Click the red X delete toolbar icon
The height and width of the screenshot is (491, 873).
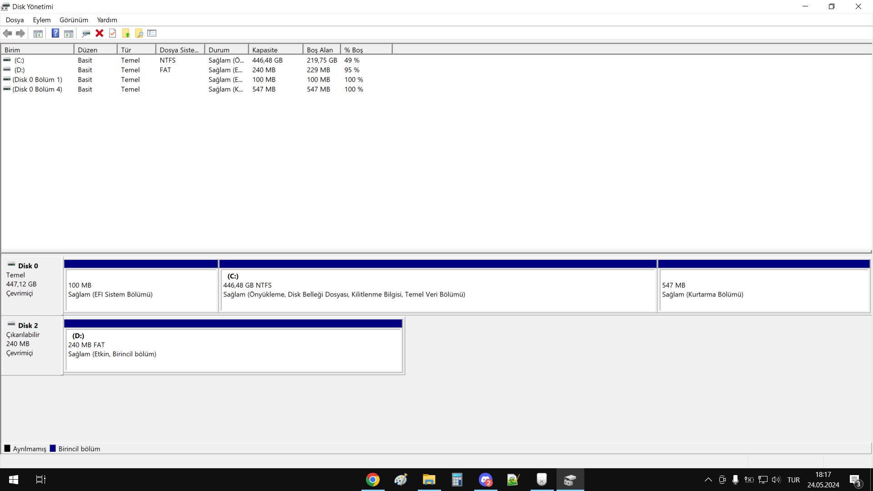[x=99, y=33]
